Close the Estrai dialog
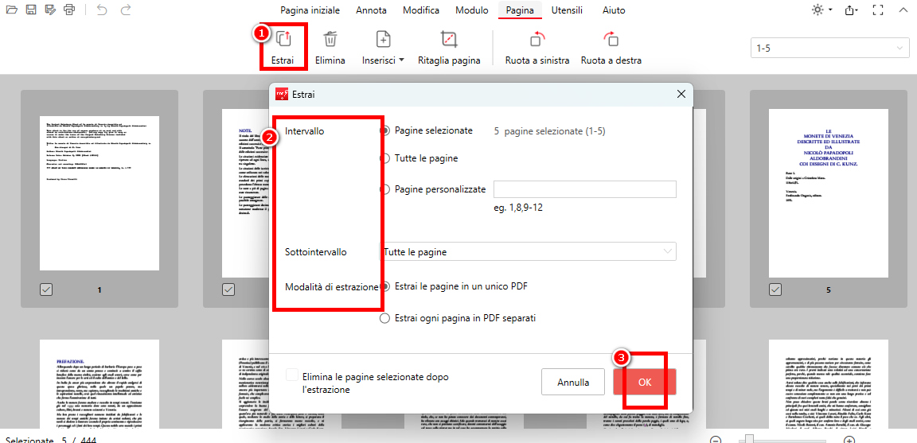This screenshot has width=917, height=443. tap(681, 94)
